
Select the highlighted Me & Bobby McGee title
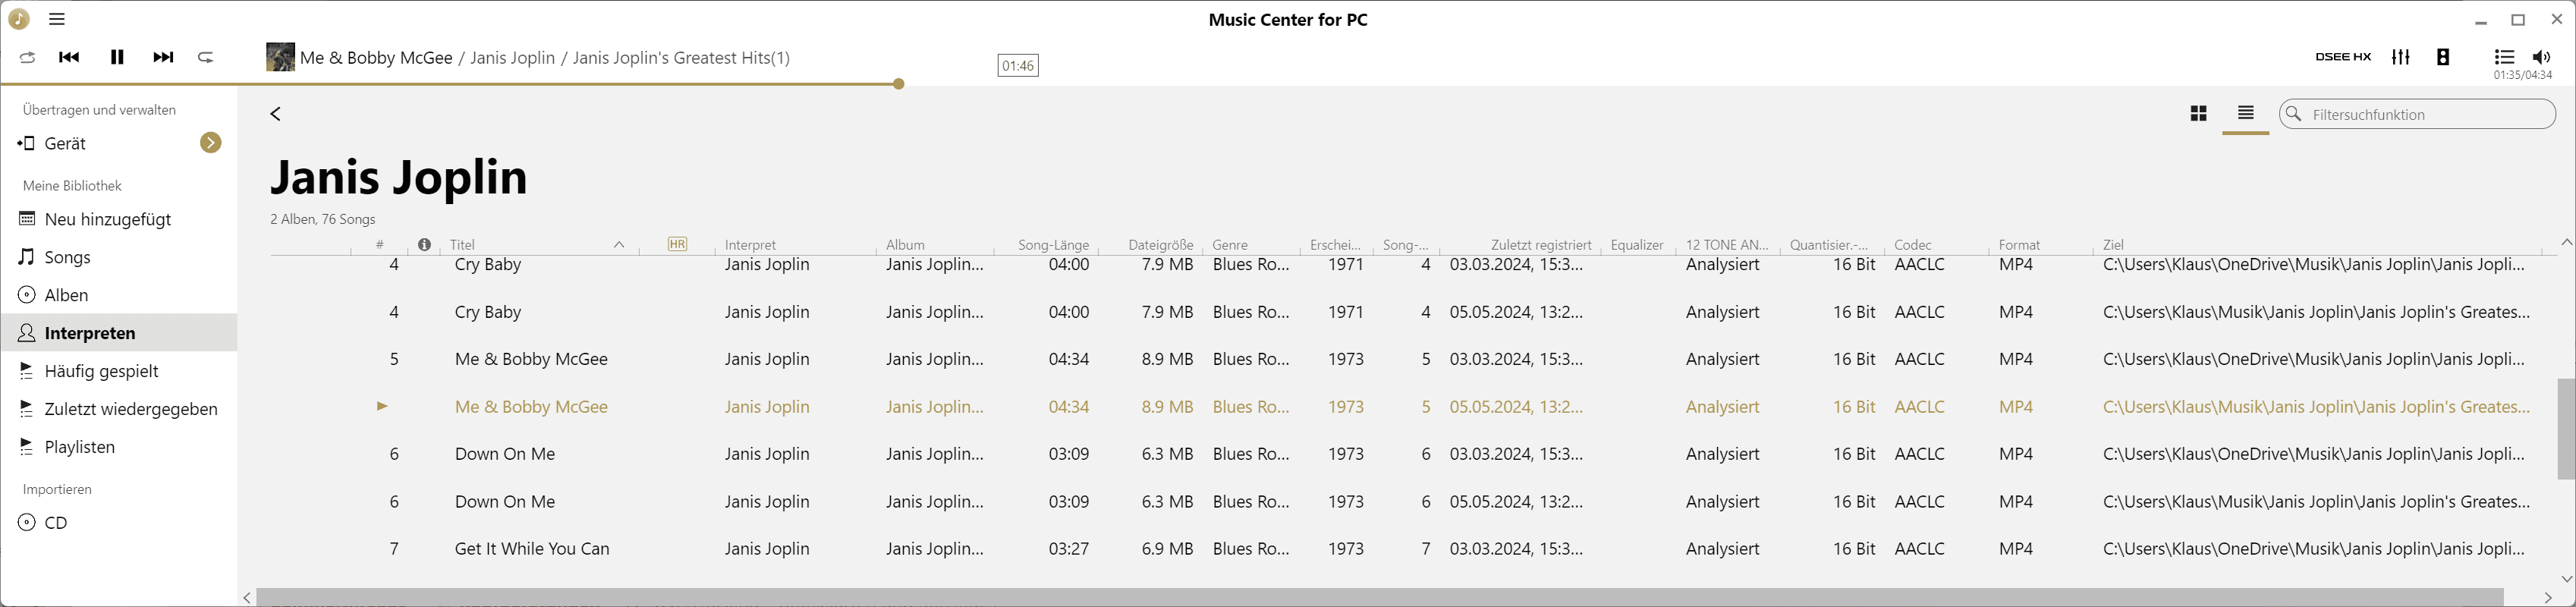coord(531,407)
